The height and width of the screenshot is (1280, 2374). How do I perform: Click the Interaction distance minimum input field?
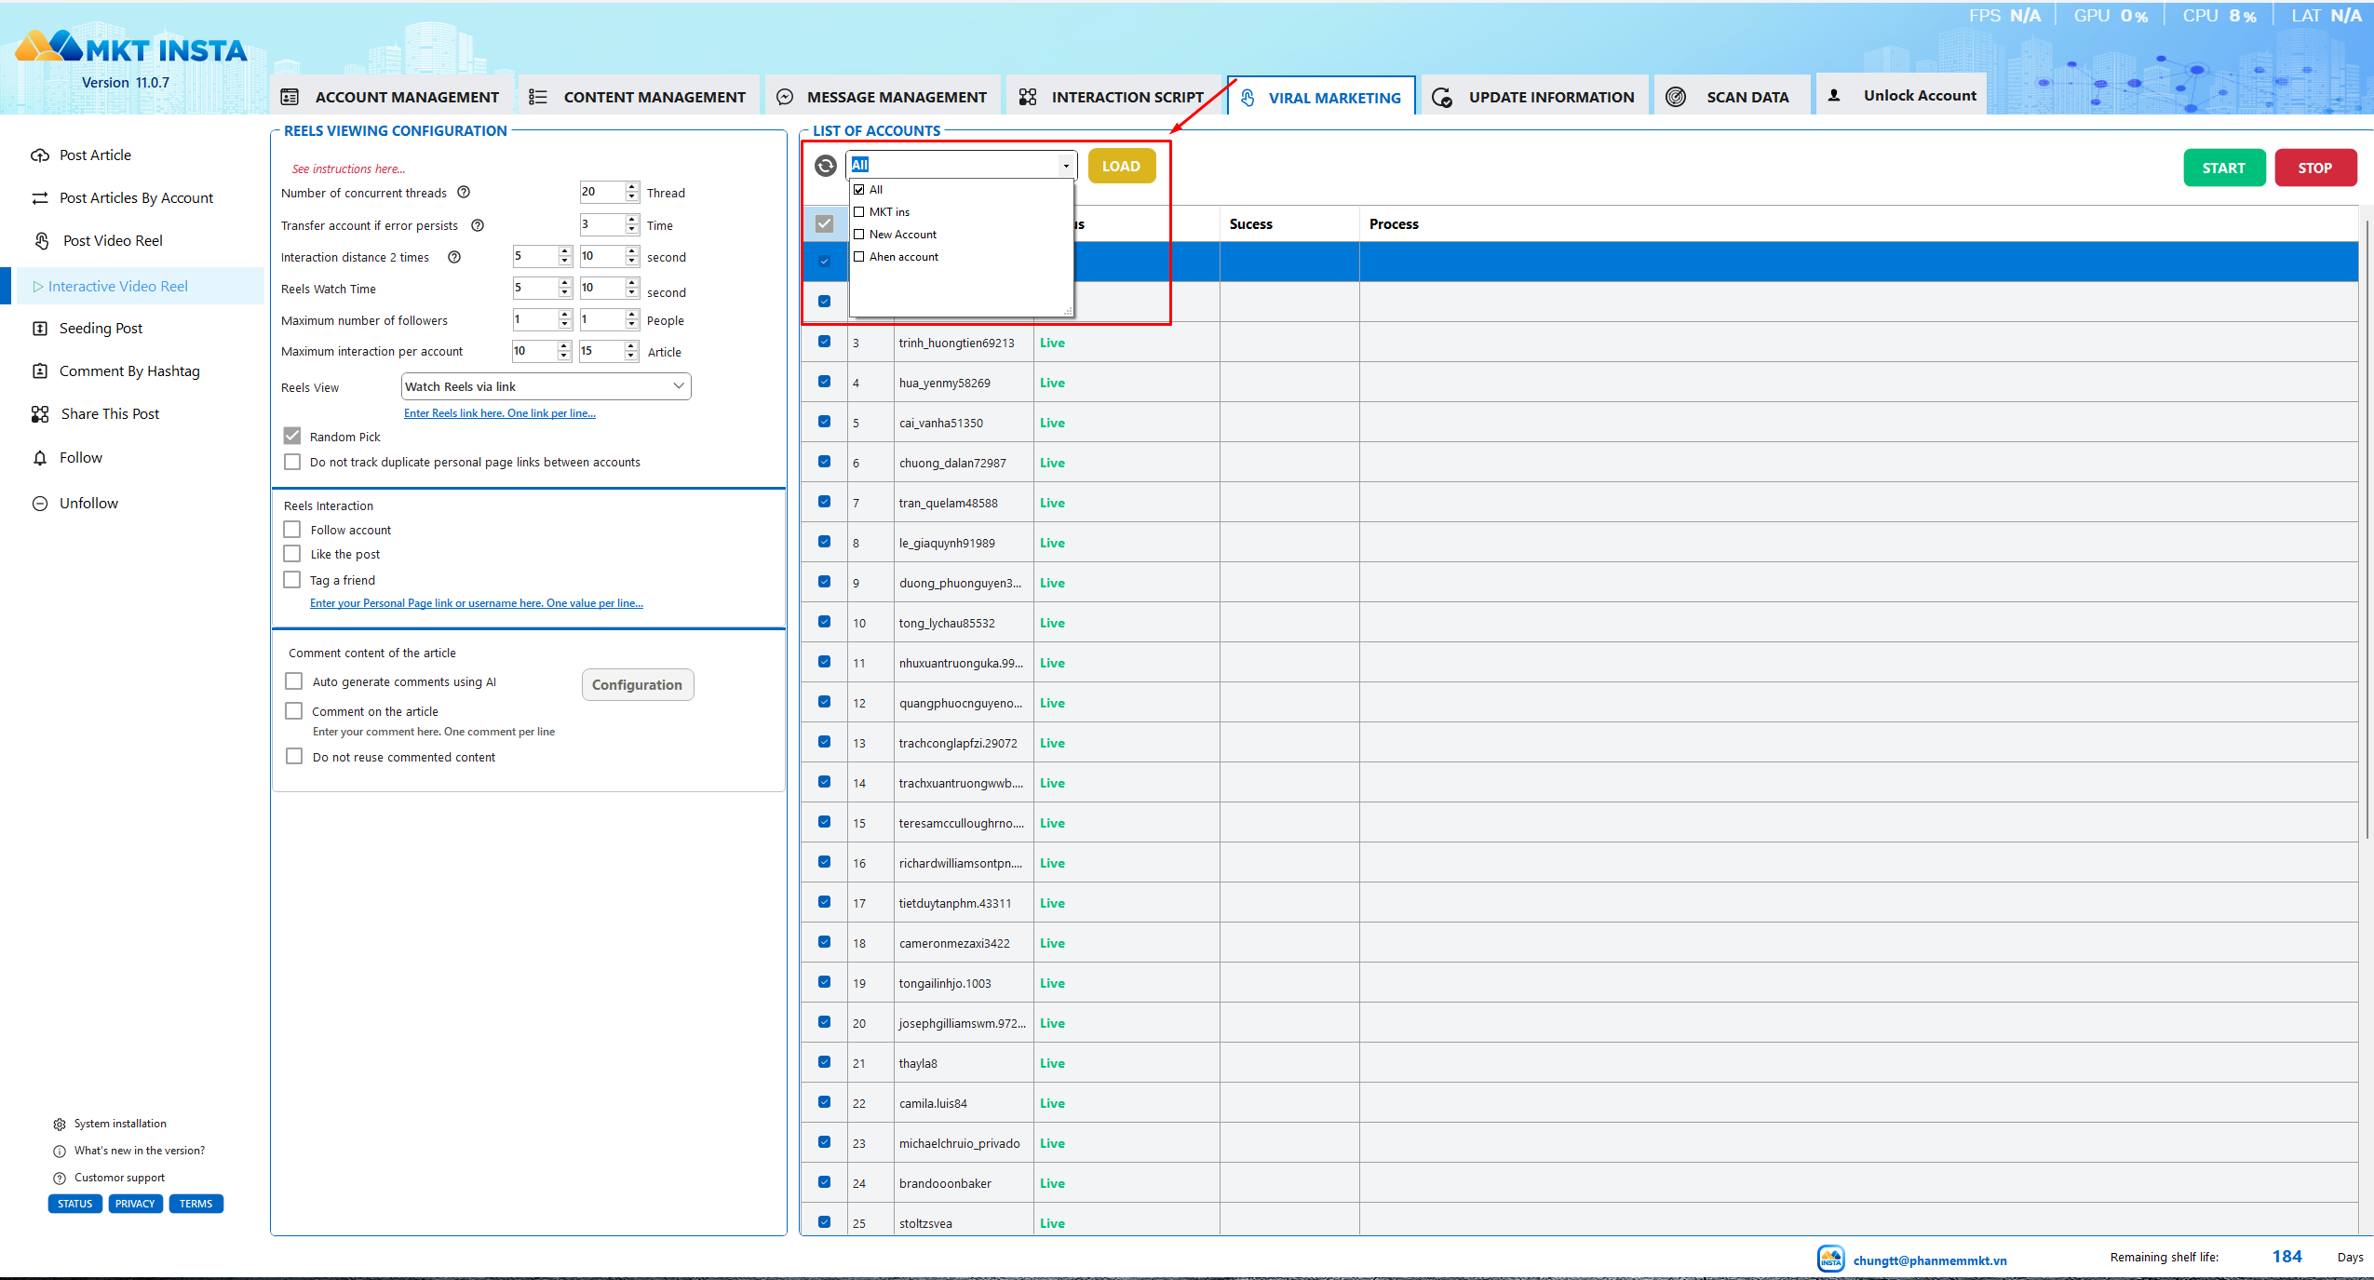[535, 256]
